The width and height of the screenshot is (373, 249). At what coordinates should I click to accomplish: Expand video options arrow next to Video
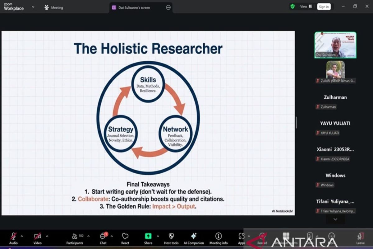[x=47, y=236]
